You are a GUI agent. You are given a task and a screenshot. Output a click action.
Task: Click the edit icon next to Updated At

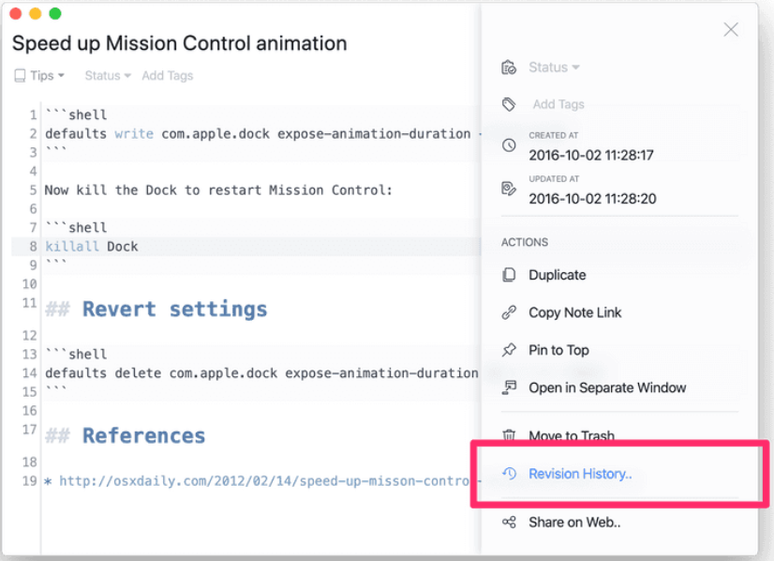(509, 189)
